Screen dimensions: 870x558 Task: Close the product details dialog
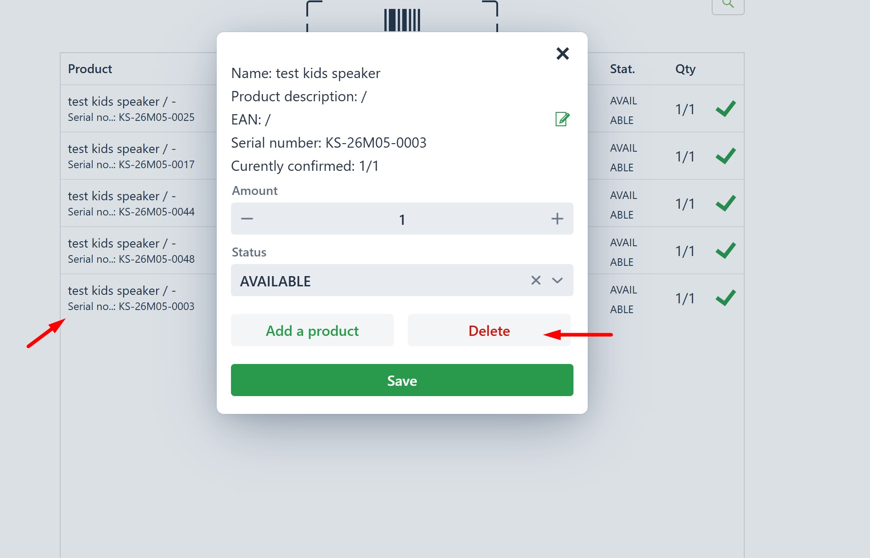tap(563, 54)
